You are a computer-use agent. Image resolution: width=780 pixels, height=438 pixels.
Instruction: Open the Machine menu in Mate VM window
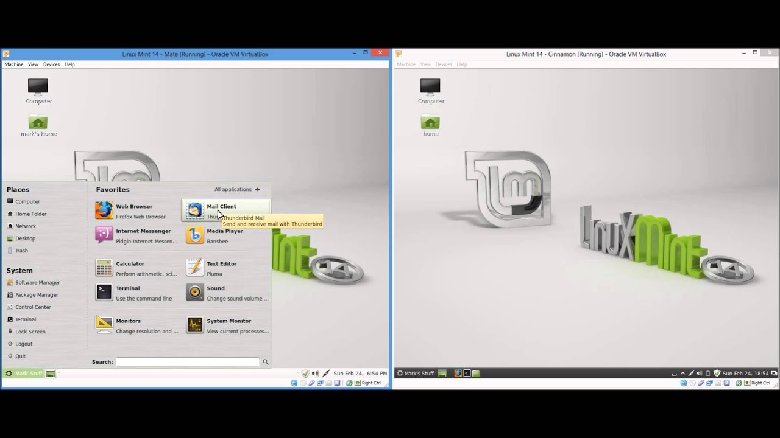tap(13, 64)
